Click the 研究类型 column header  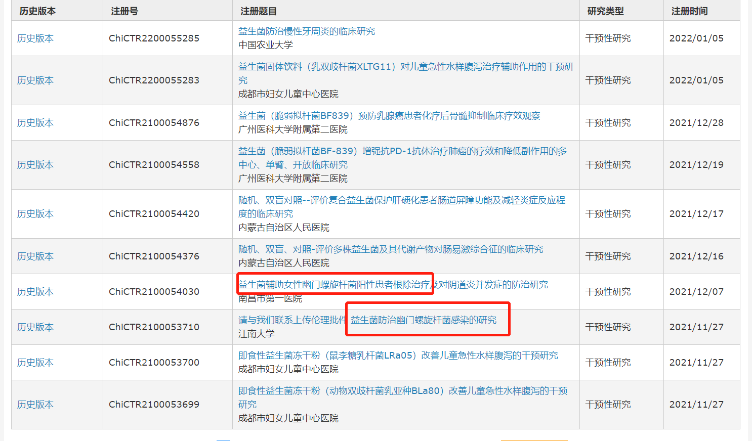click(x=606, y=11)
